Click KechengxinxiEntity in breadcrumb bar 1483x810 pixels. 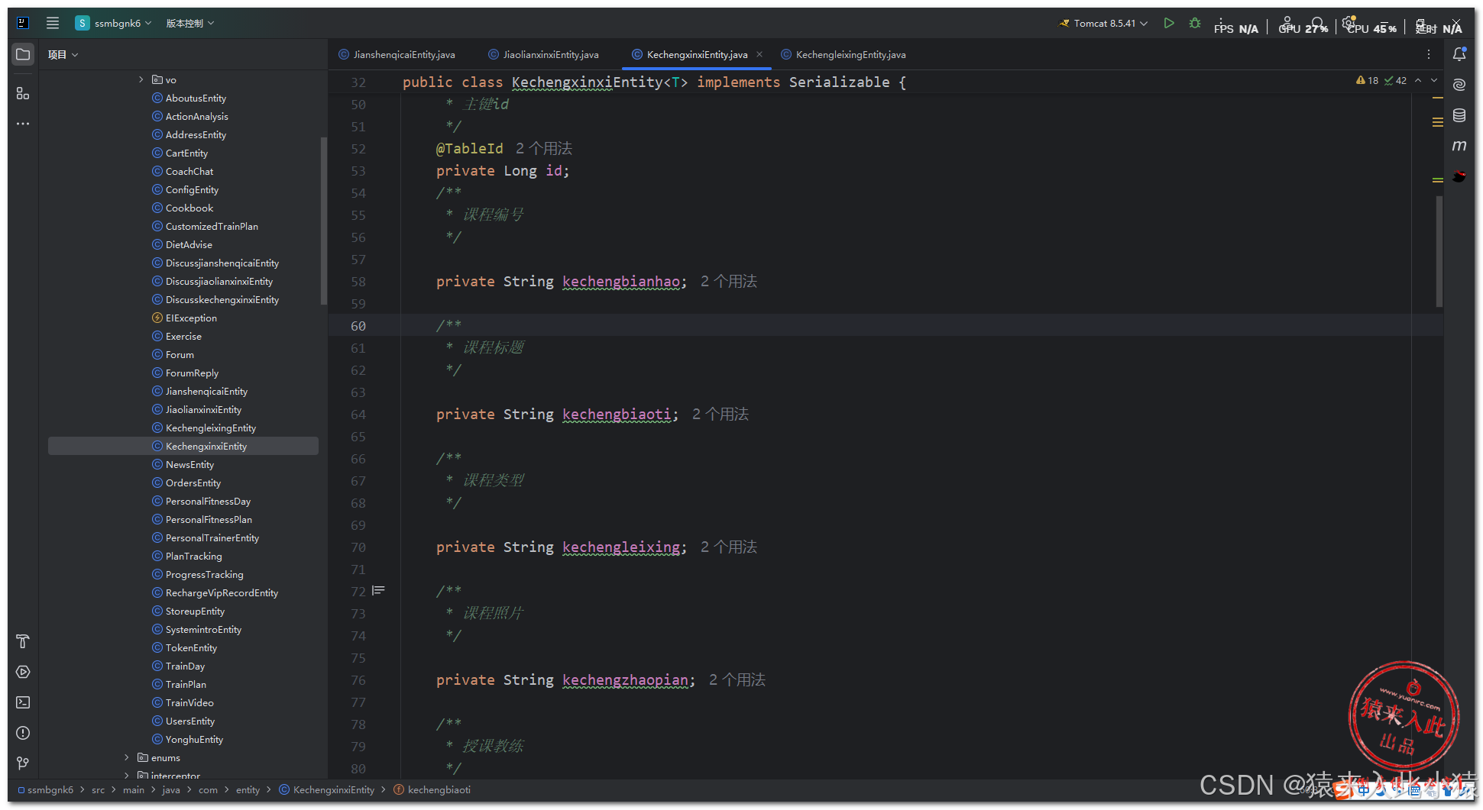tap(327, 789)
